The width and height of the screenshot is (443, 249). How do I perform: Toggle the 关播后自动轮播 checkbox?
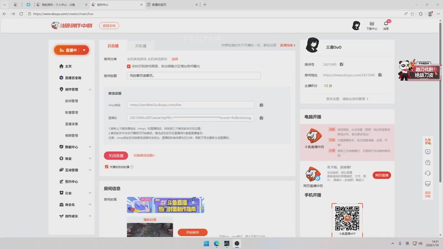[106, 167]
